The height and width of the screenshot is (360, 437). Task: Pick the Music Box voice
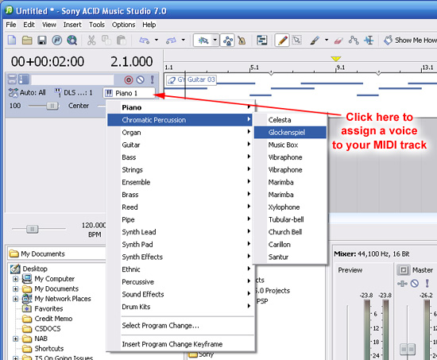(x=290, y=145)
